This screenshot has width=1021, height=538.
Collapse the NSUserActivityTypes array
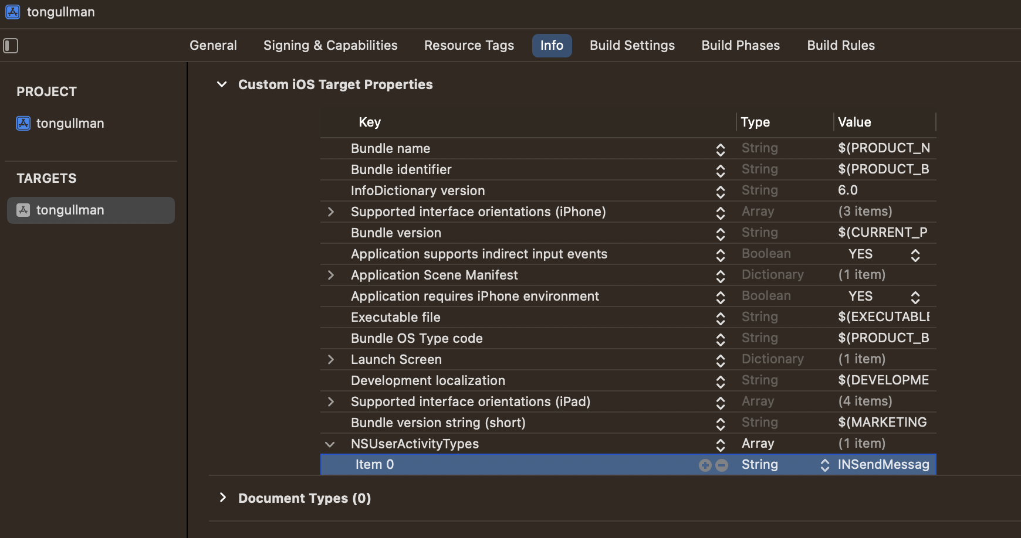(329, 444)
